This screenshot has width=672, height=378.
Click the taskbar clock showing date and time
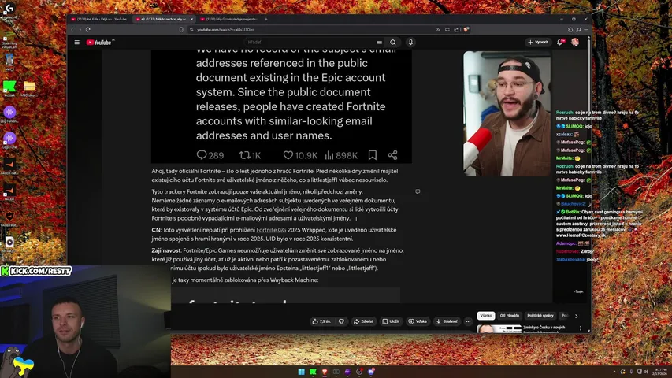(660, 372)
